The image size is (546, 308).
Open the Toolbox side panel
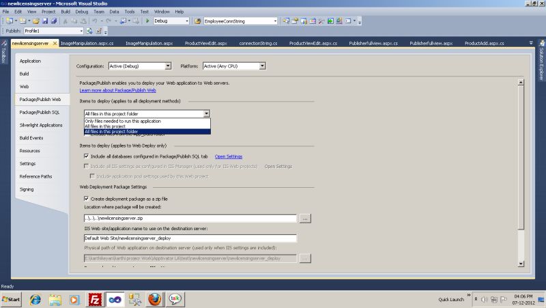coord(3,52)
